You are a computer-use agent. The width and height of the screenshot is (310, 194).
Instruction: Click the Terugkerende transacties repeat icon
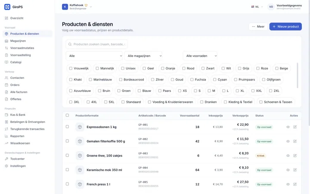pos(6,129)
